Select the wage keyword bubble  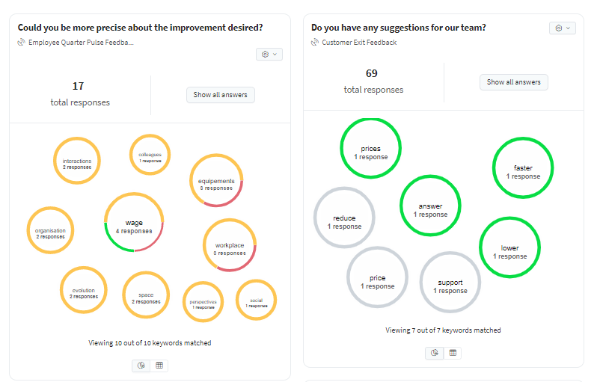134,222
